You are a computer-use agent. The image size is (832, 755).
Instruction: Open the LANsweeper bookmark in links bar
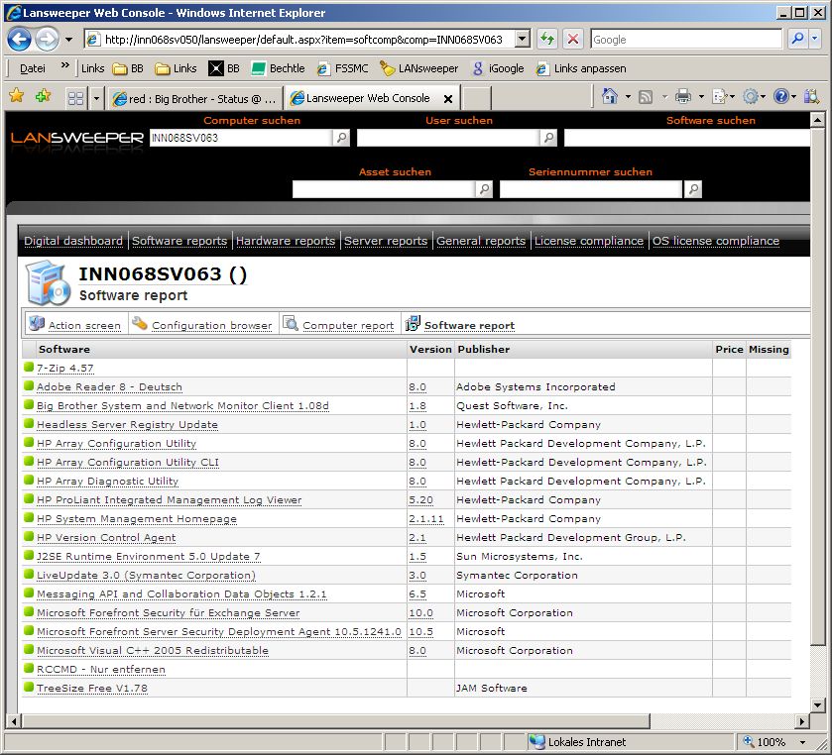point(419,68)
